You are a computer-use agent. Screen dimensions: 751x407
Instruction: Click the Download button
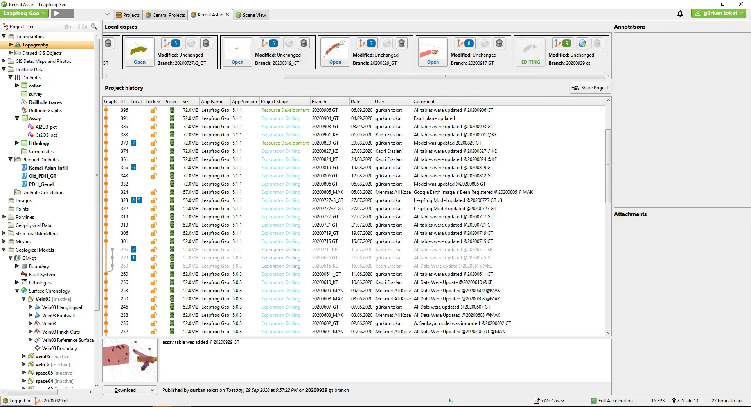(x=125, y=390)
